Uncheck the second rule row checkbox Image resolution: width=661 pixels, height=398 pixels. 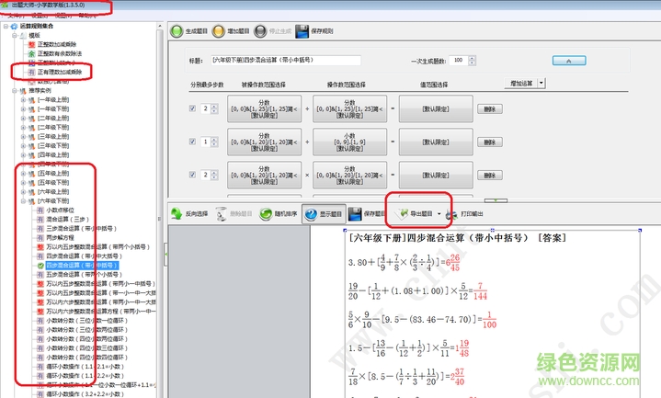[x=191, y=142]
